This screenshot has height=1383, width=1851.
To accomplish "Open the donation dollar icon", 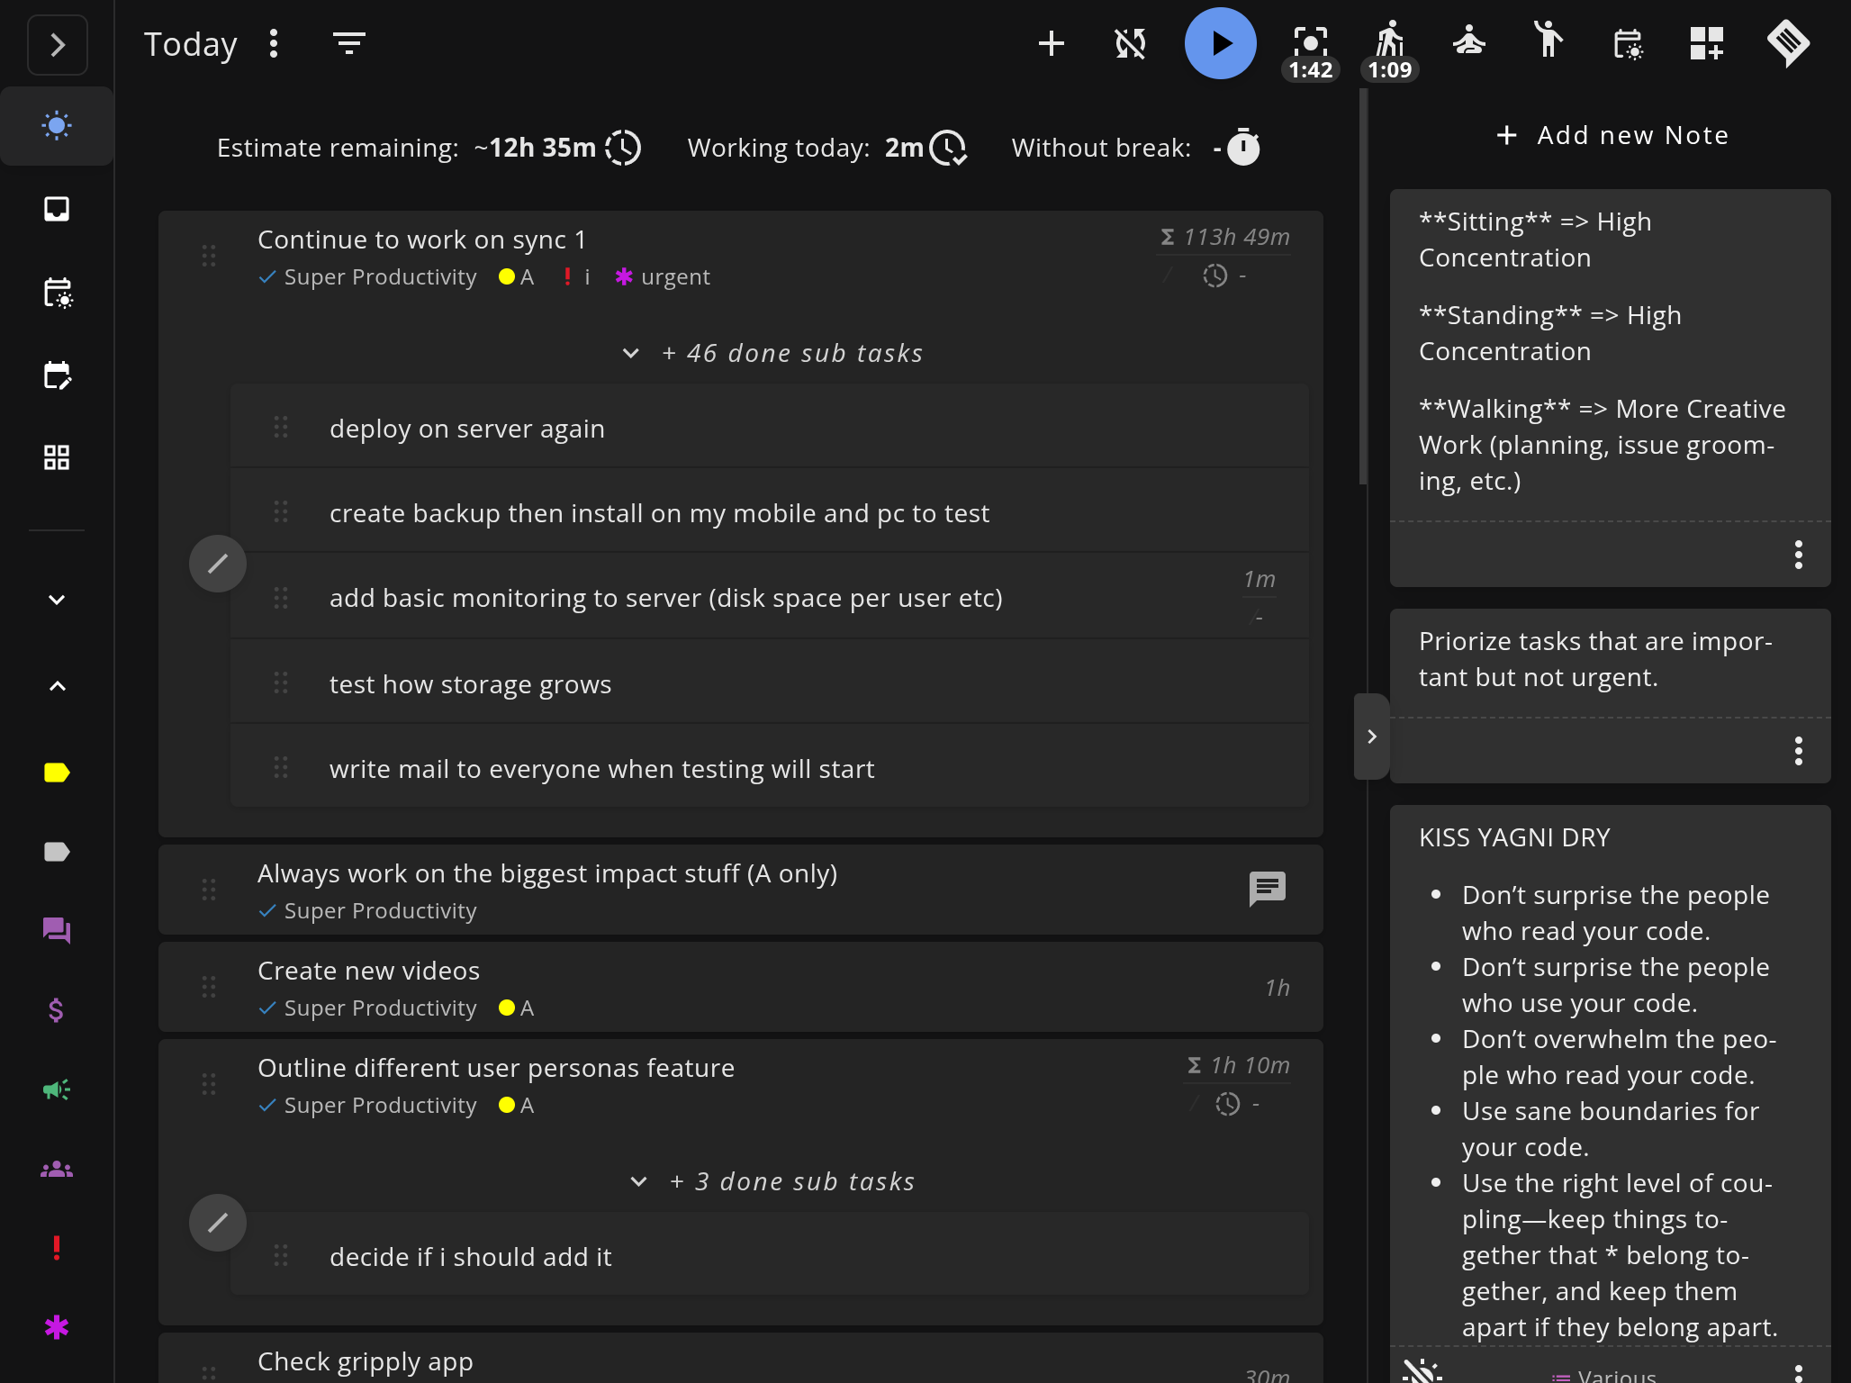I will (57, 1010).
